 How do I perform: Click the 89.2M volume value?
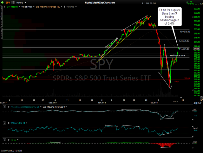click(153, 3)
